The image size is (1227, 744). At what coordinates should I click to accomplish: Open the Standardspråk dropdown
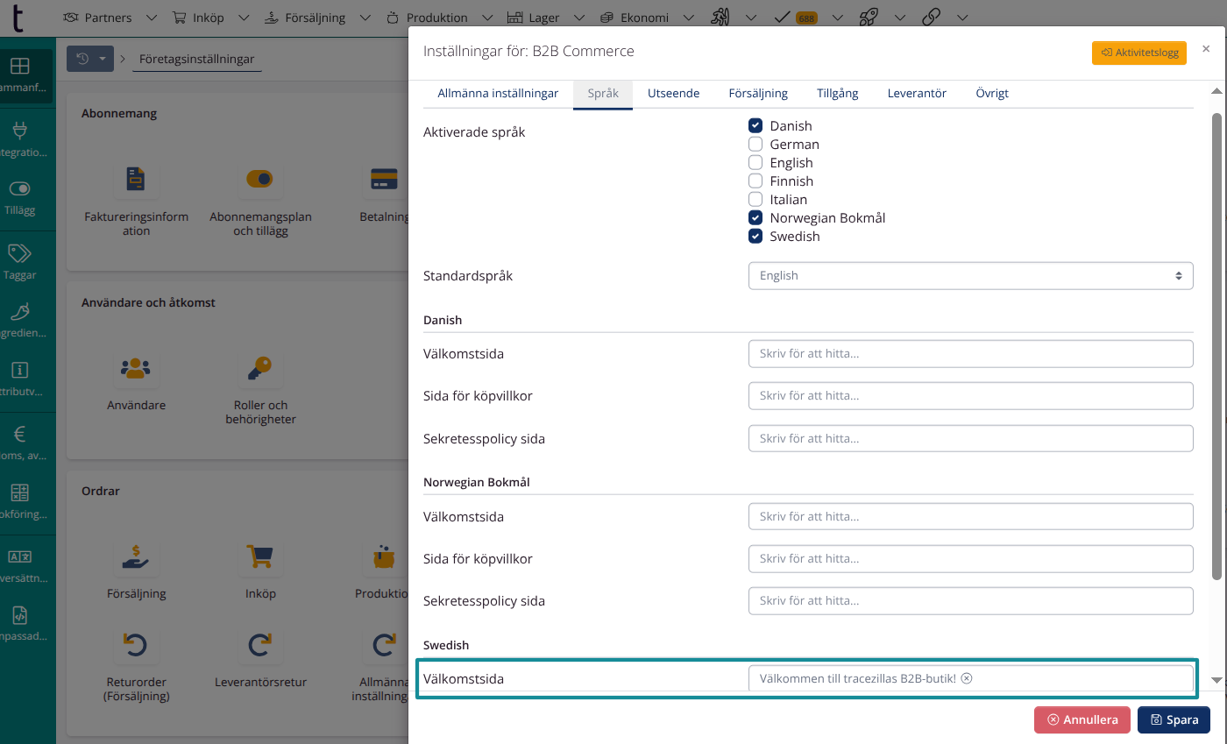click(x=970, y=275)
